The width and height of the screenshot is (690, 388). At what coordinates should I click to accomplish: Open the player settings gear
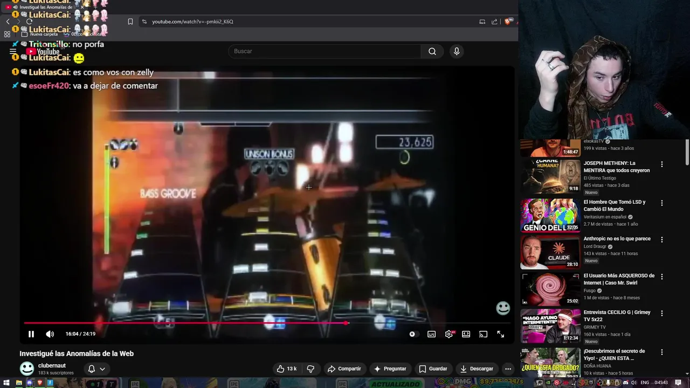click(449, 334)
